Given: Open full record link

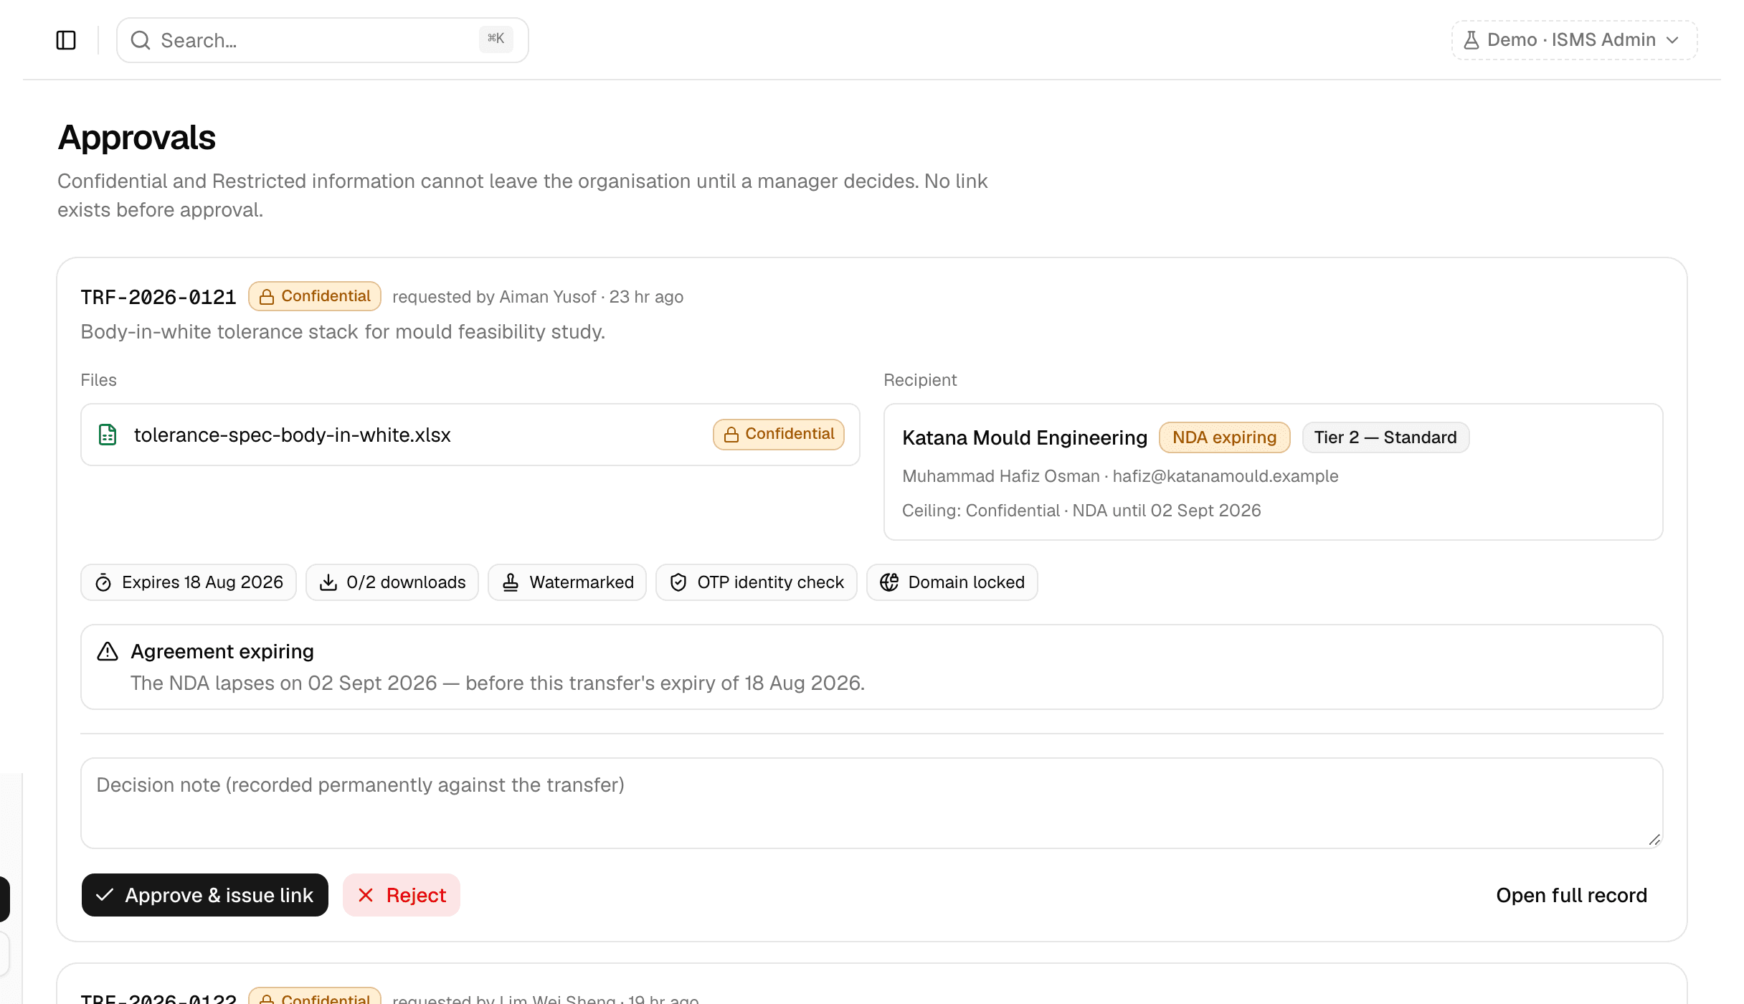Looking at the screenshot, I should [x=1572, y=895].
